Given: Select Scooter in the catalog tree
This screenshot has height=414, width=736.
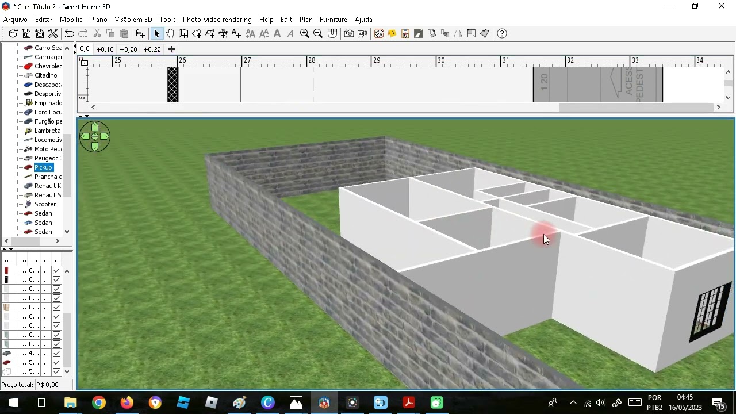Looking at the screenshot, I should [x=45, y=204].
